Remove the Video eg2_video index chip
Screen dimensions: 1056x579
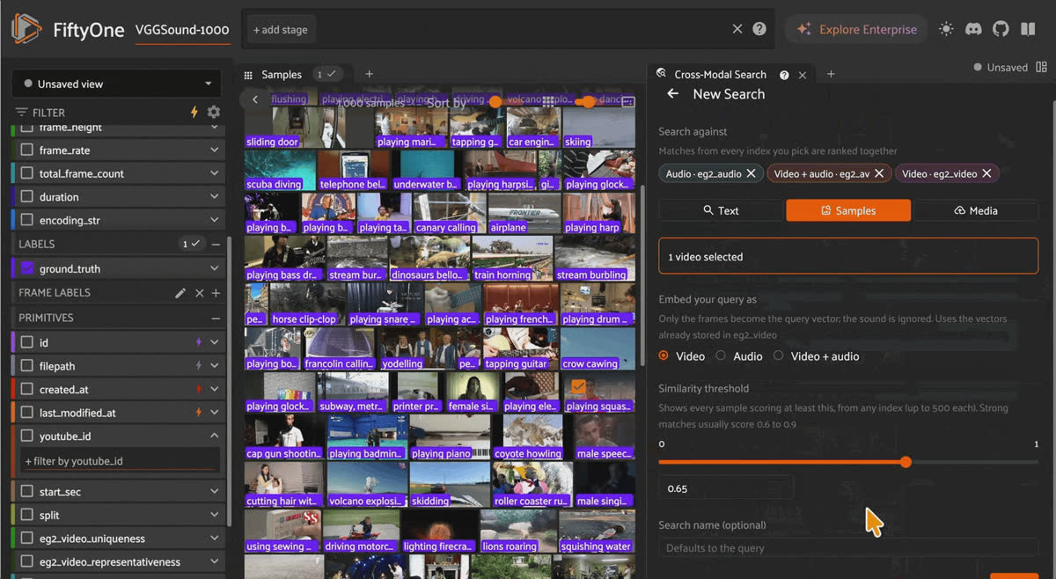pos(986,173)
